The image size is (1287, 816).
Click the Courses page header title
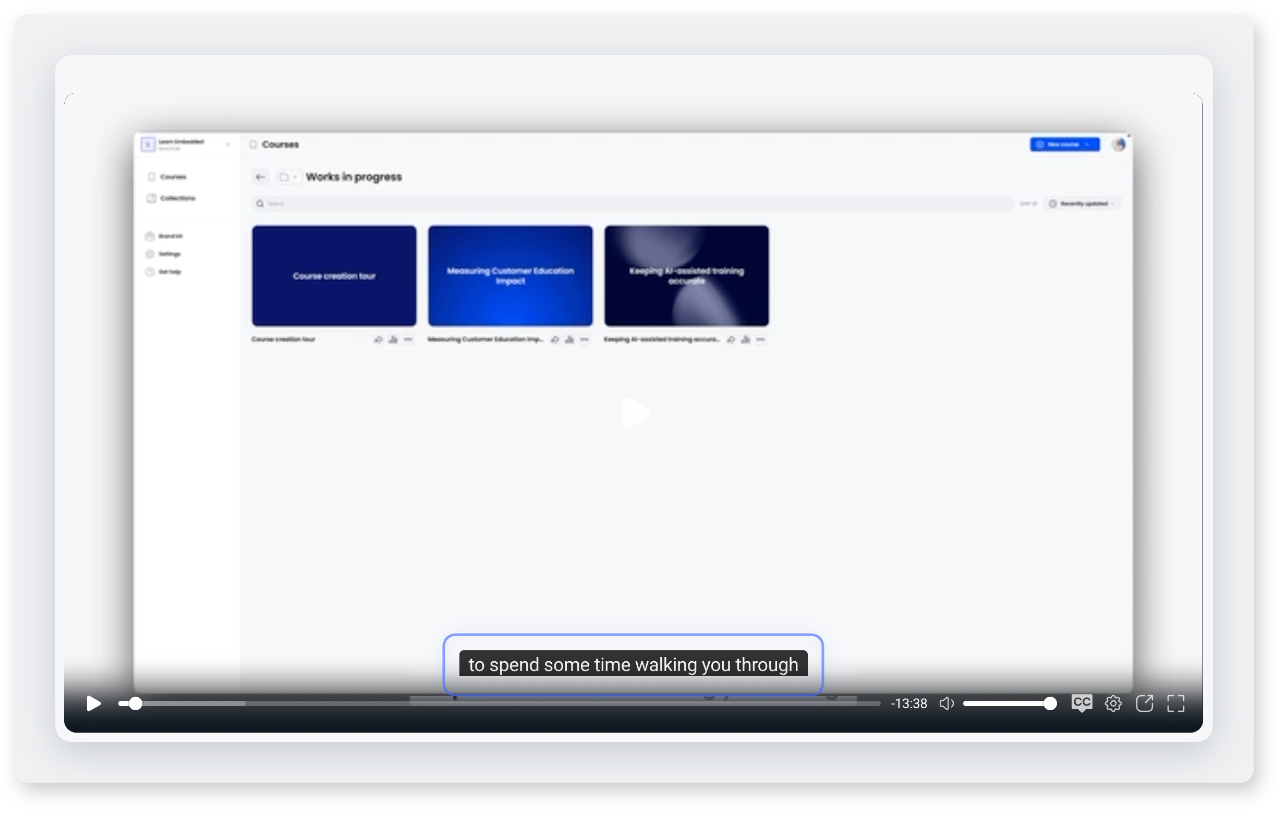coord(280,145)
